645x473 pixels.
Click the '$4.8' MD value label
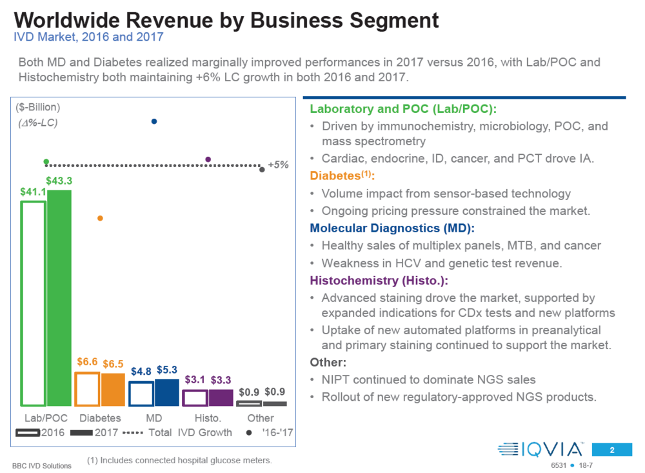(x=141, y=372)
